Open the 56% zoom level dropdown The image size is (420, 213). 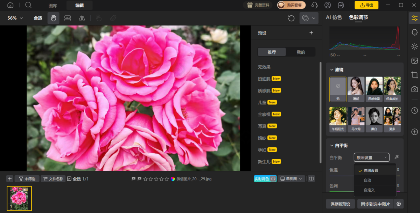click(15, 18)
